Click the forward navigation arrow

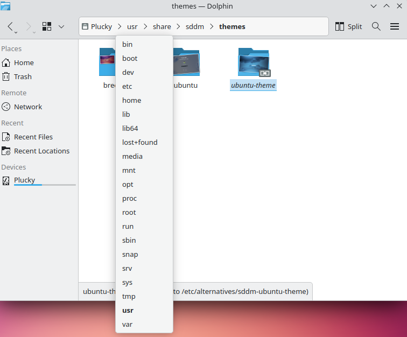pos(29,26)
